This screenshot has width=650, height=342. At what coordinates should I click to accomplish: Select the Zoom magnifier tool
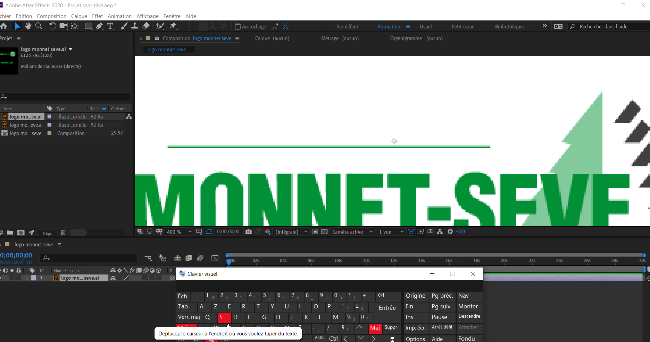tap(39, 26)
